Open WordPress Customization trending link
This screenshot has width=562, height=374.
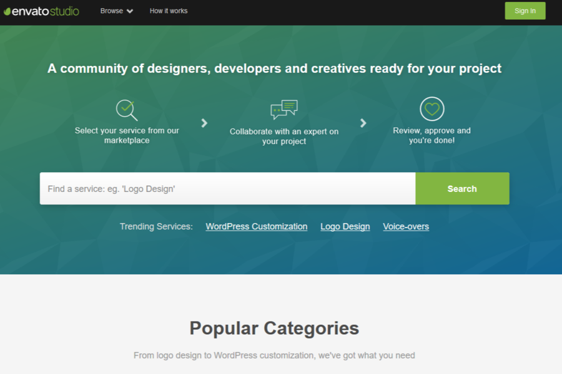point(257,226)
